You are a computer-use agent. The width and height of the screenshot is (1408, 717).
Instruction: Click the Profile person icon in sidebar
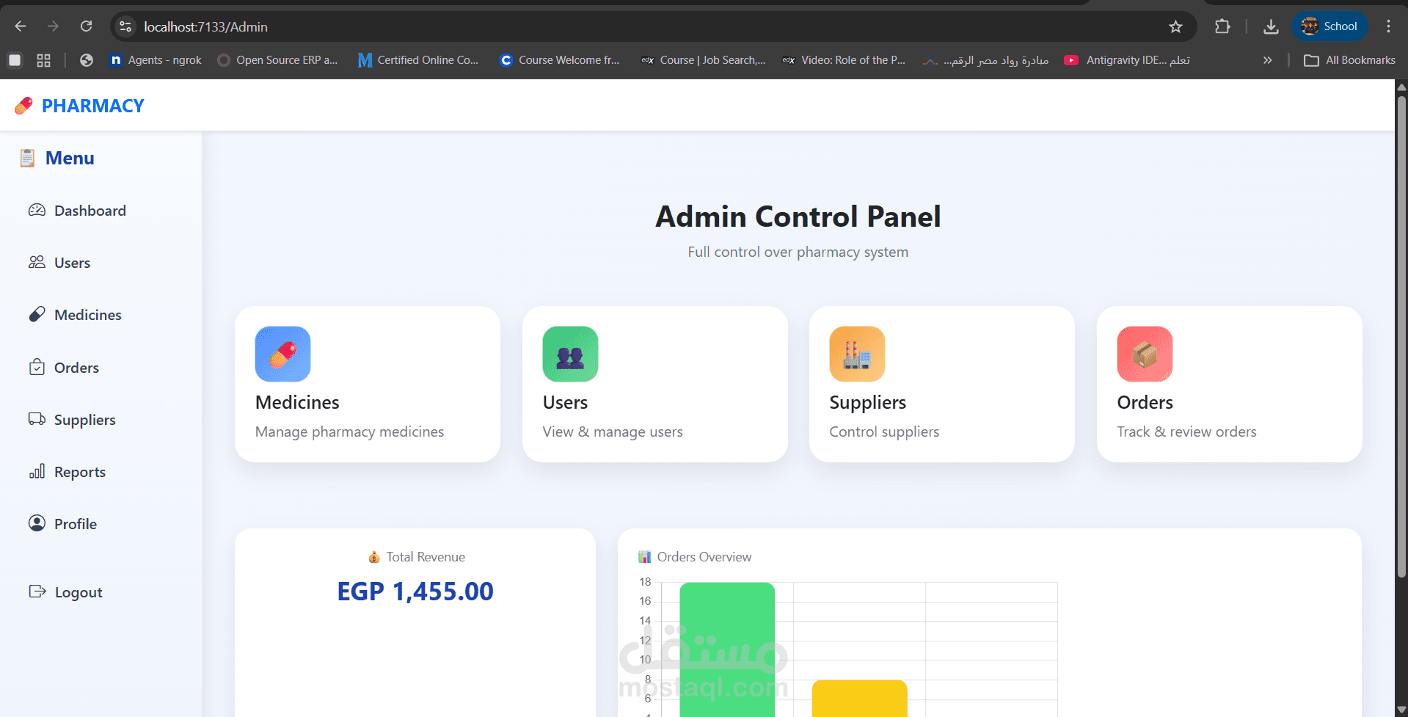coord(36,523)
